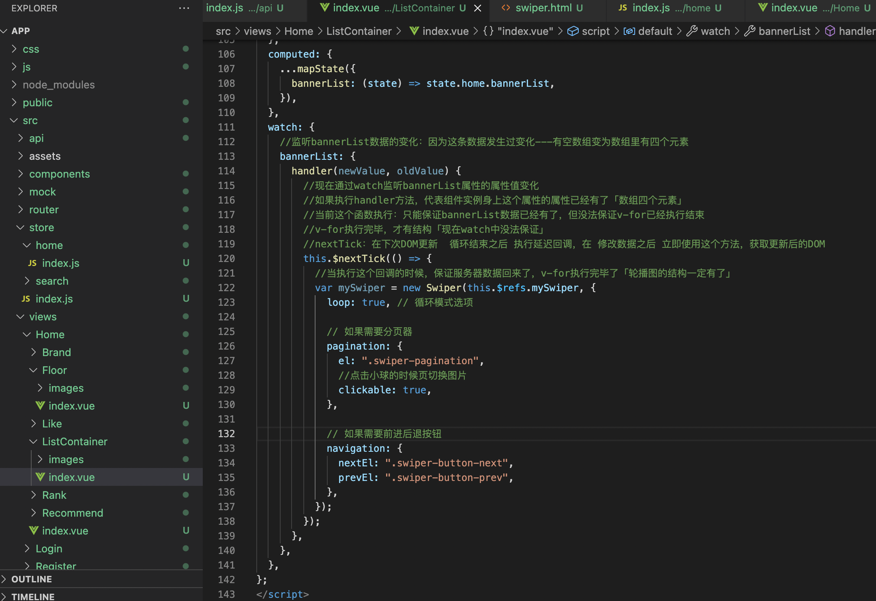This screenshot has height=601, width=876.
Task: Switch to the swiper.html tab
Action: click(543, 8)
